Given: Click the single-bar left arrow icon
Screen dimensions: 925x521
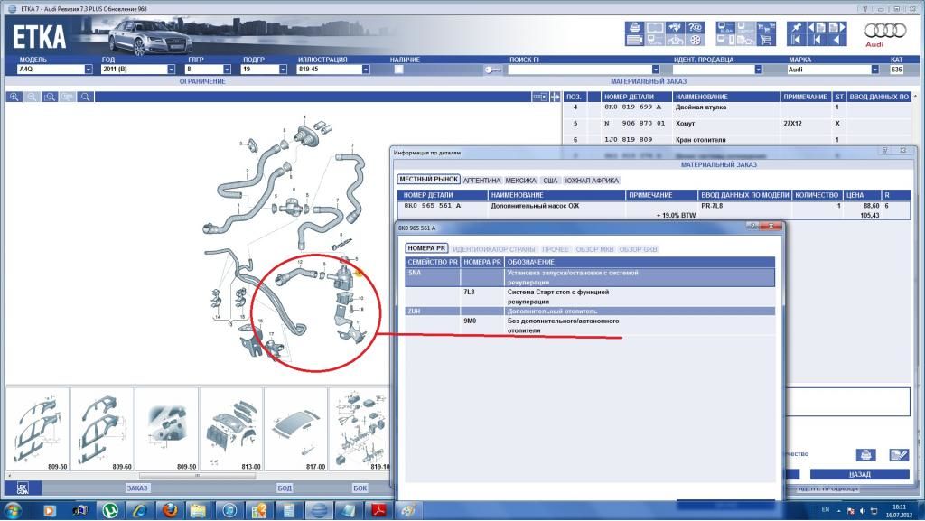Looking at the screenshot, I should point(817,40).
